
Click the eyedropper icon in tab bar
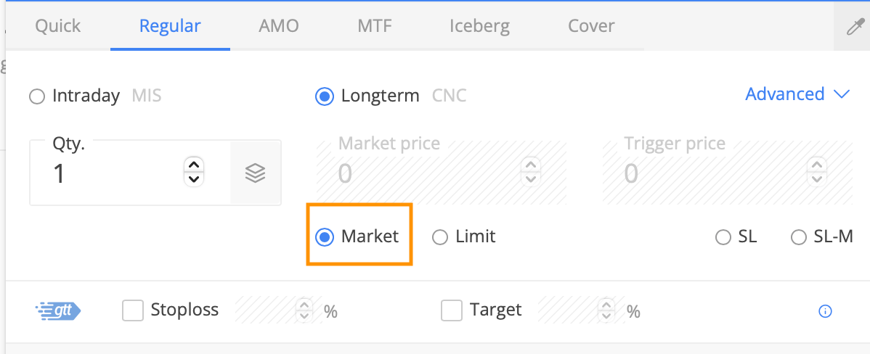[855, 26]
